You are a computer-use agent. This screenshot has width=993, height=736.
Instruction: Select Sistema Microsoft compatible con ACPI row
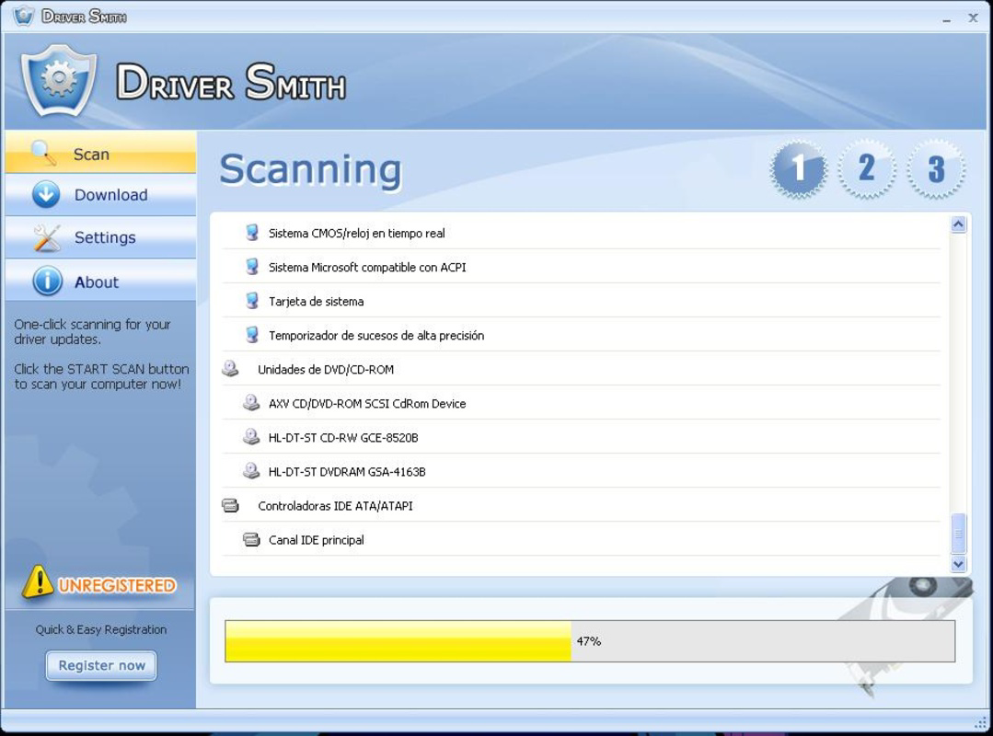coord(581,267)
